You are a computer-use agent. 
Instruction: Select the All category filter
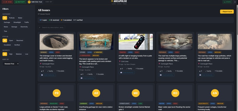[5, 18]
